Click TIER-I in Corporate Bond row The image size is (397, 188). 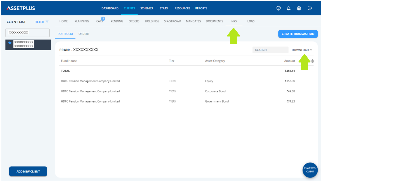pos(173,91)
